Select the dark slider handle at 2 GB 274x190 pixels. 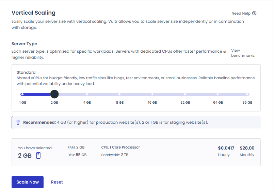54,94
